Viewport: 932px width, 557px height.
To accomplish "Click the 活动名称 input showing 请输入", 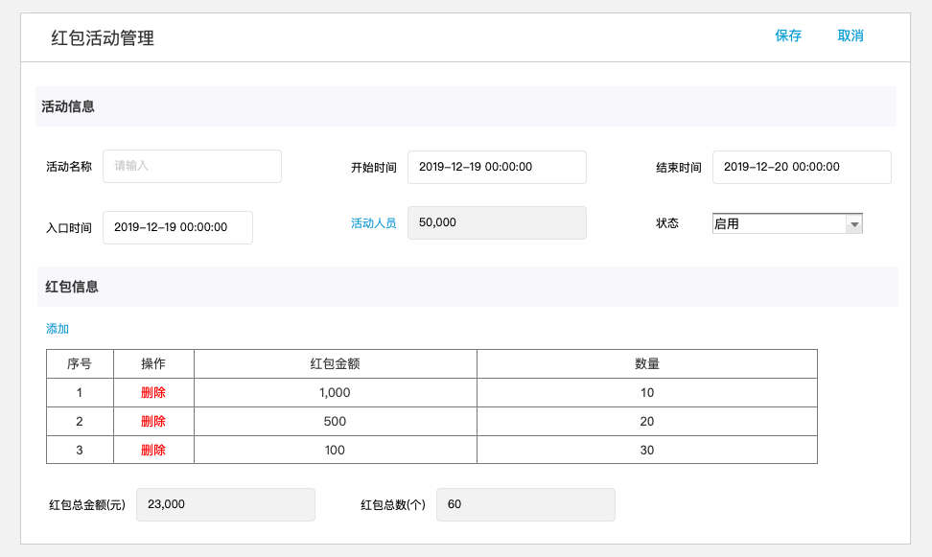I will 192,166.
